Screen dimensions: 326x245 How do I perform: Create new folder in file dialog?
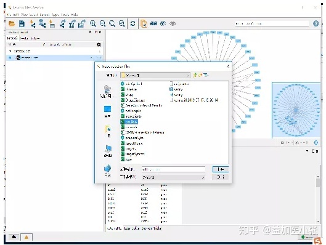(200, 75)
